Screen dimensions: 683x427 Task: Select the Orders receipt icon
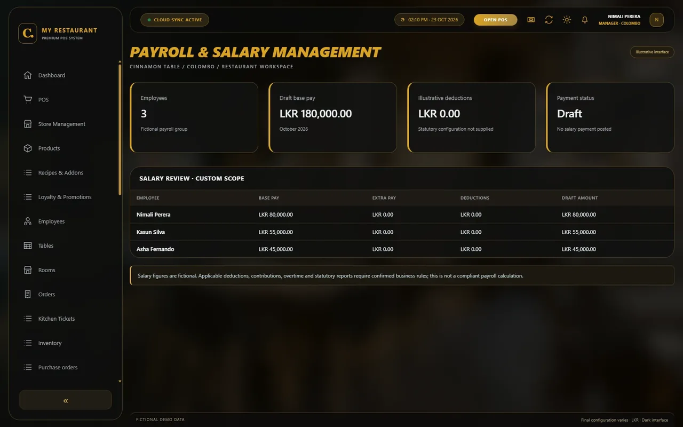[x=28, y=295]
